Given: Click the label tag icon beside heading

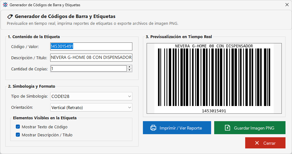Looking at the screenshot, I should click(x=10, y=16).
